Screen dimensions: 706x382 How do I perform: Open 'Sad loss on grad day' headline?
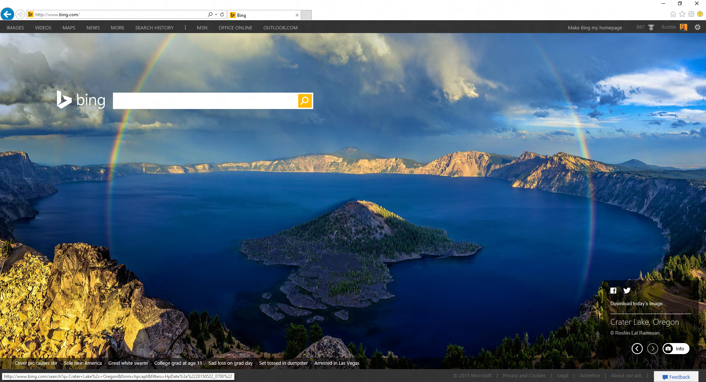coord(231,363)
